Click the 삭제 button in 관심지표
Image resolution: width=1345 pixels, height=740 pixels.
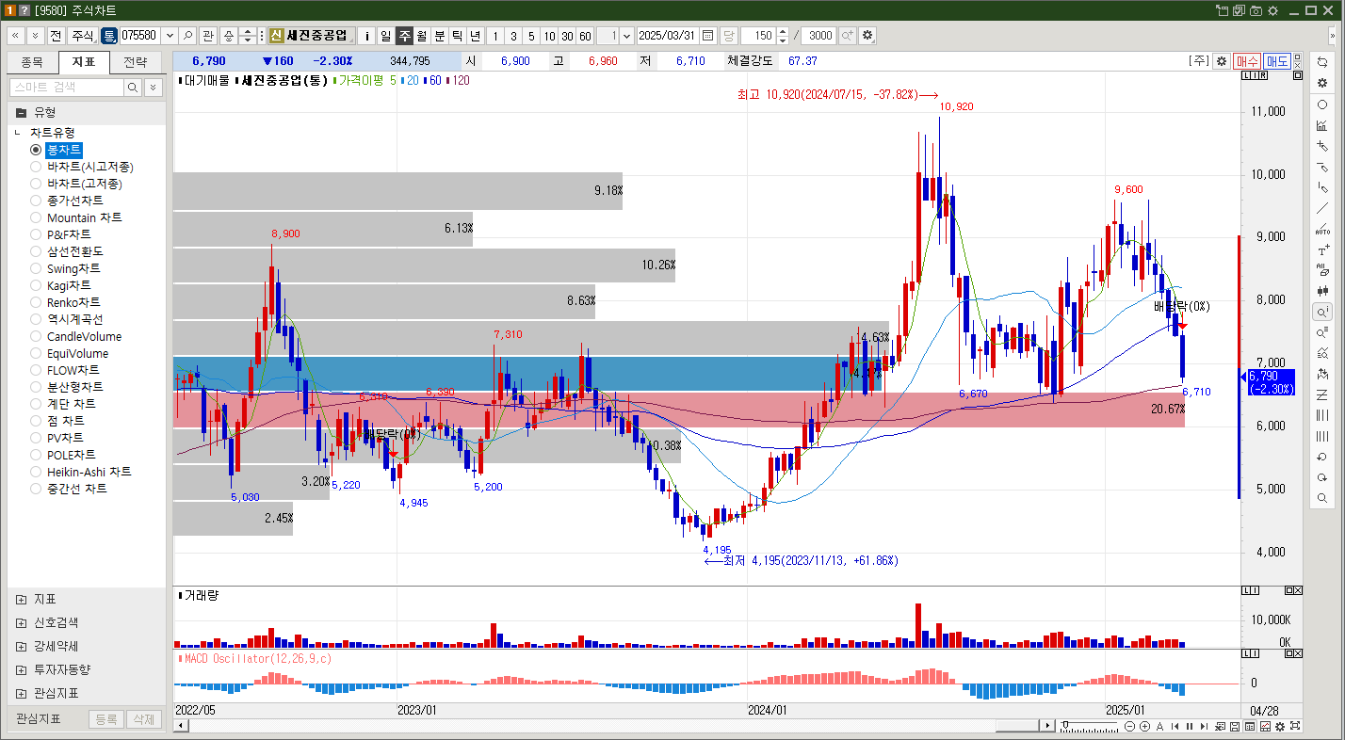click(143, 719)
